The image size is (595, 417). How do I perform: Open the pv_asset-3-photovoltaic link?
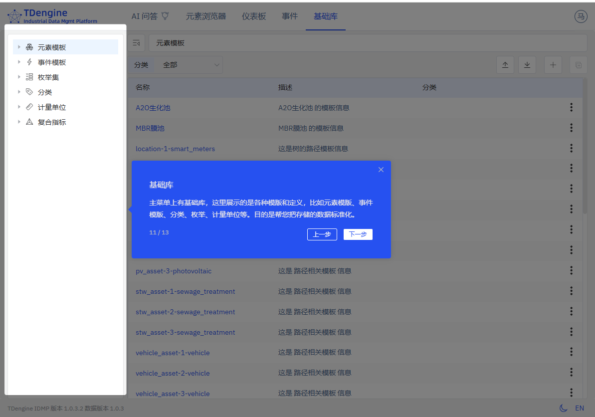tap(174, 271)
